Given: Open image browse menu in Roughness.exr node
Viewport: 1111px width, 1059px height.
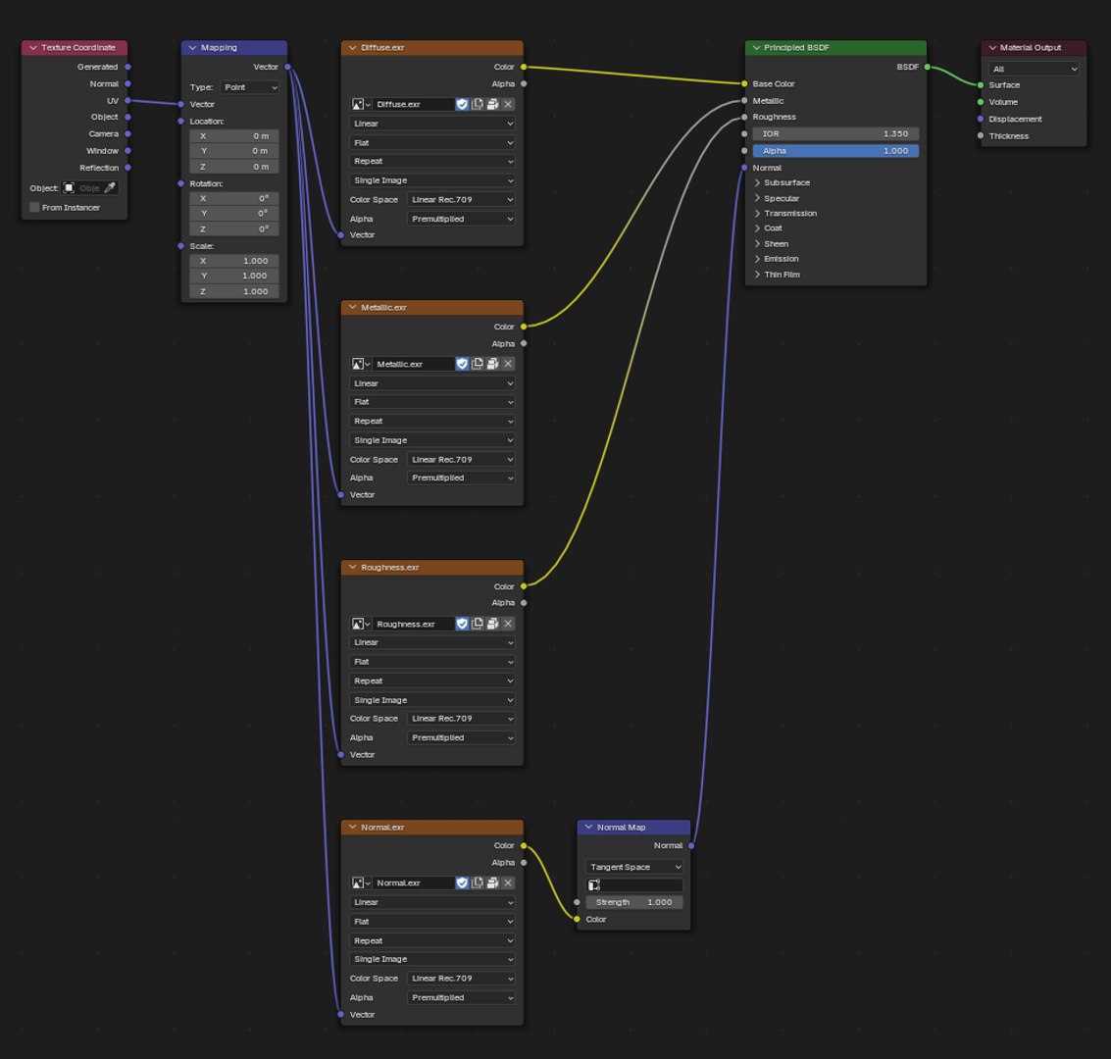Looking at the screenshot, I should 361,624.
